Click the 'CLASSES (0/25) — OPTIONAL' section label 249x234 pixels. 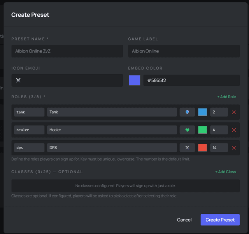(x=47, y=172)
